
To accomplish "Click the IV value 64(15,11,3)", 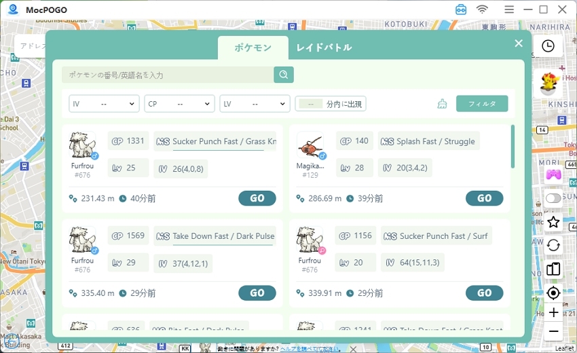I will 413,263.
